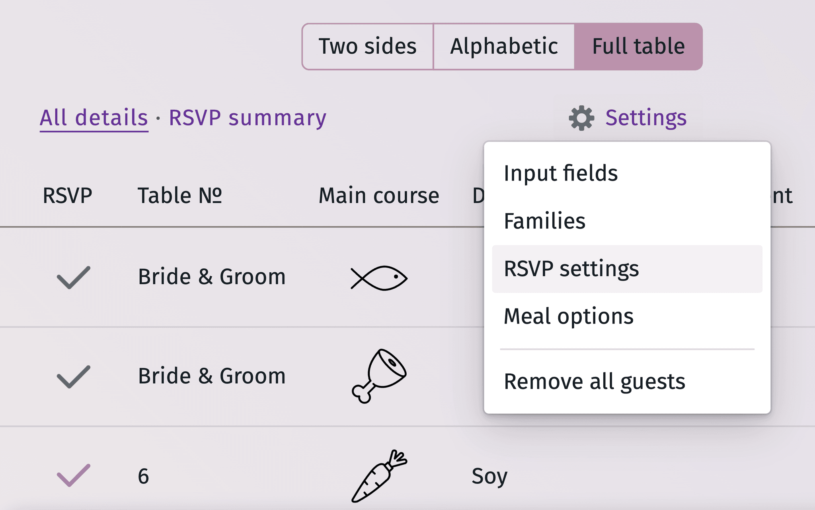Screen dimensions: 815x510
Task: Open the RSVP summary view
Action: coord(248,117)
